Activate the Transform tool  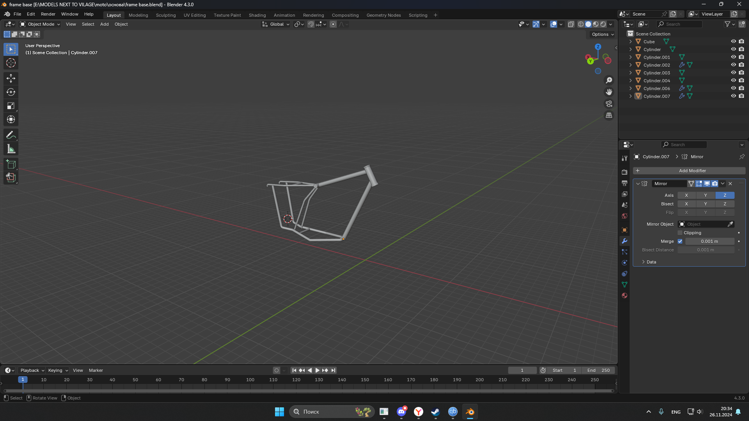click(x=11, y=119)
